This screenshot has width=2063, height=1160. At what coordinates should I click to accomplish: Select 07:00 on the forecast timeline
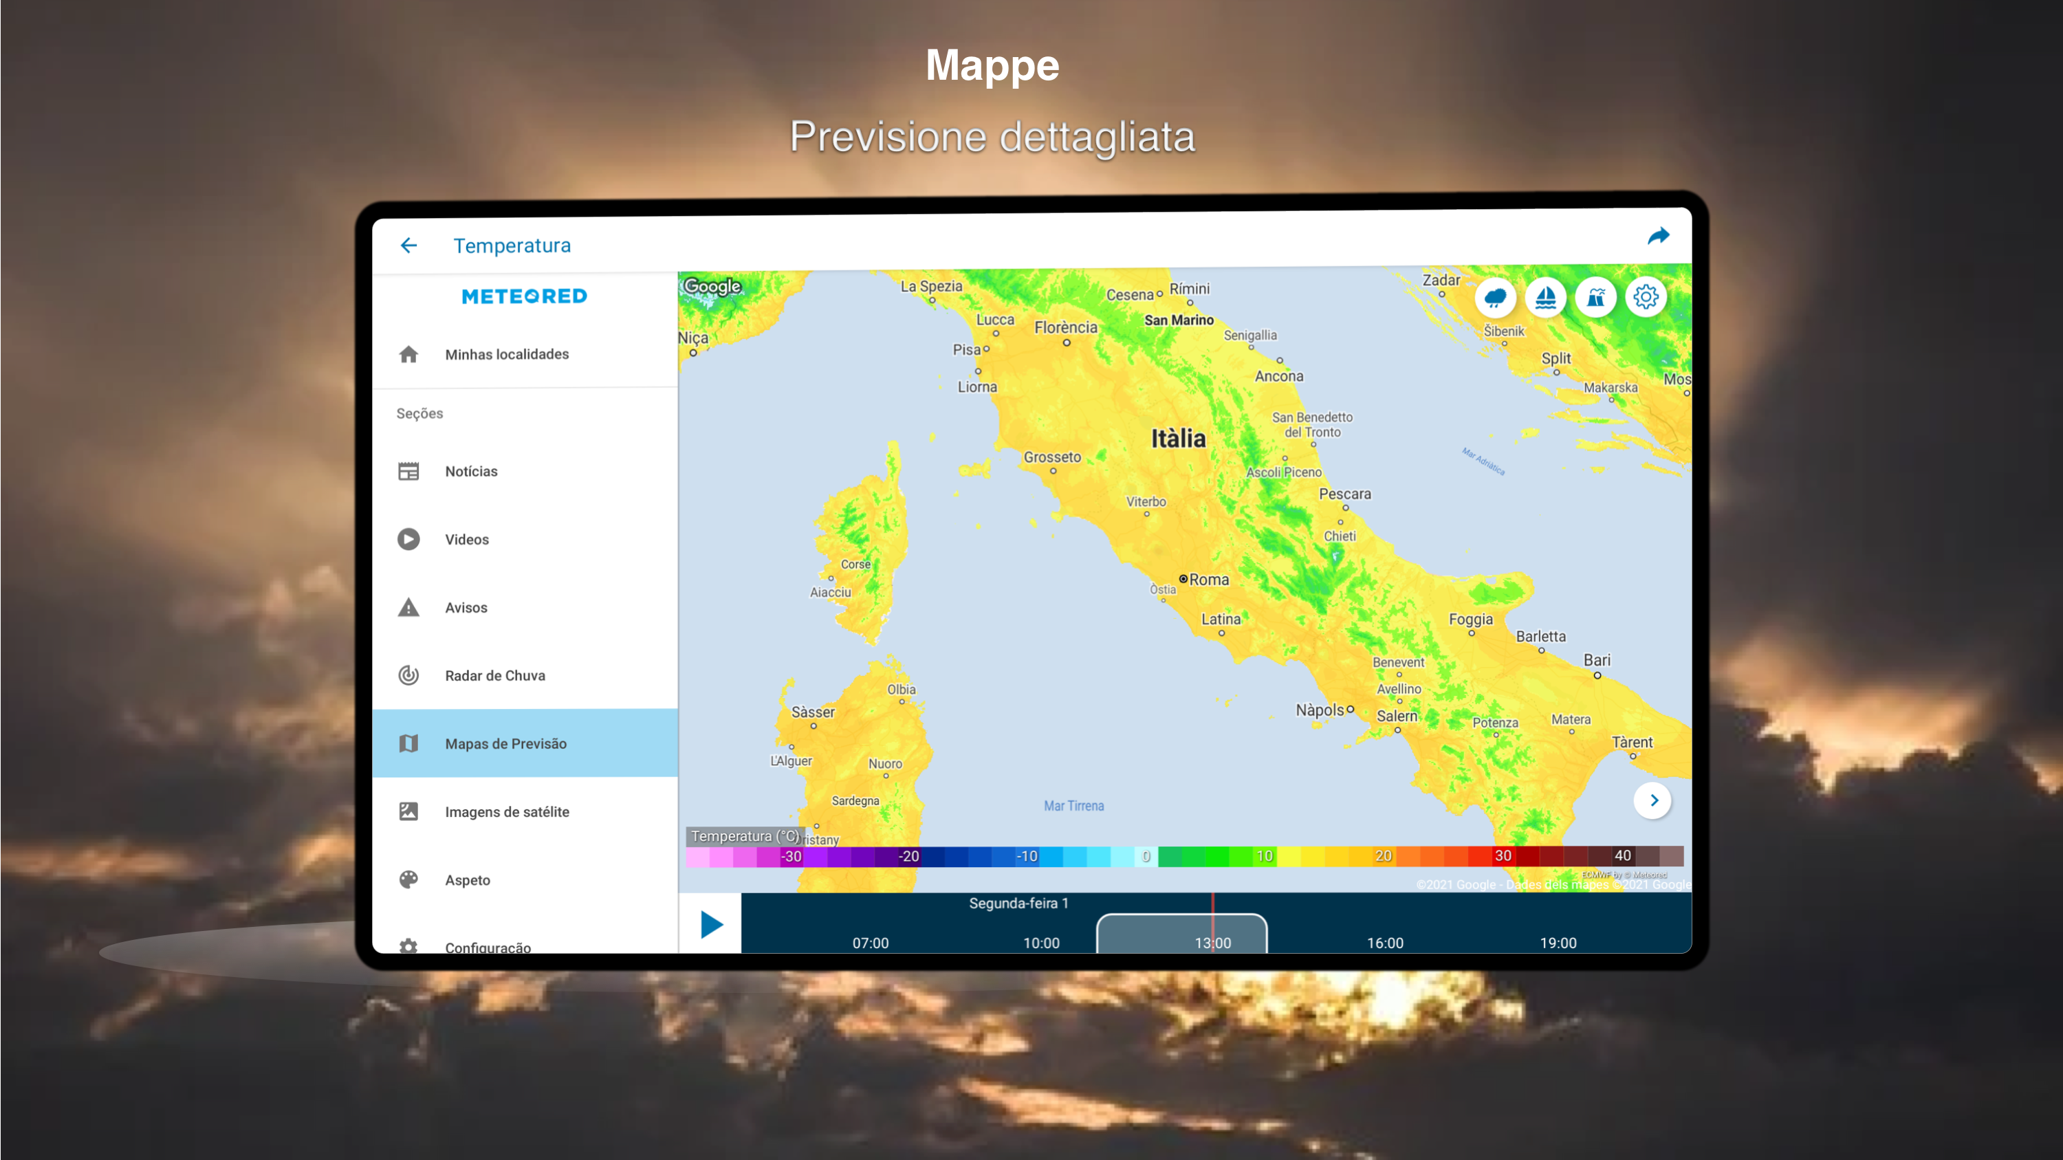click(x=870, y=942)
